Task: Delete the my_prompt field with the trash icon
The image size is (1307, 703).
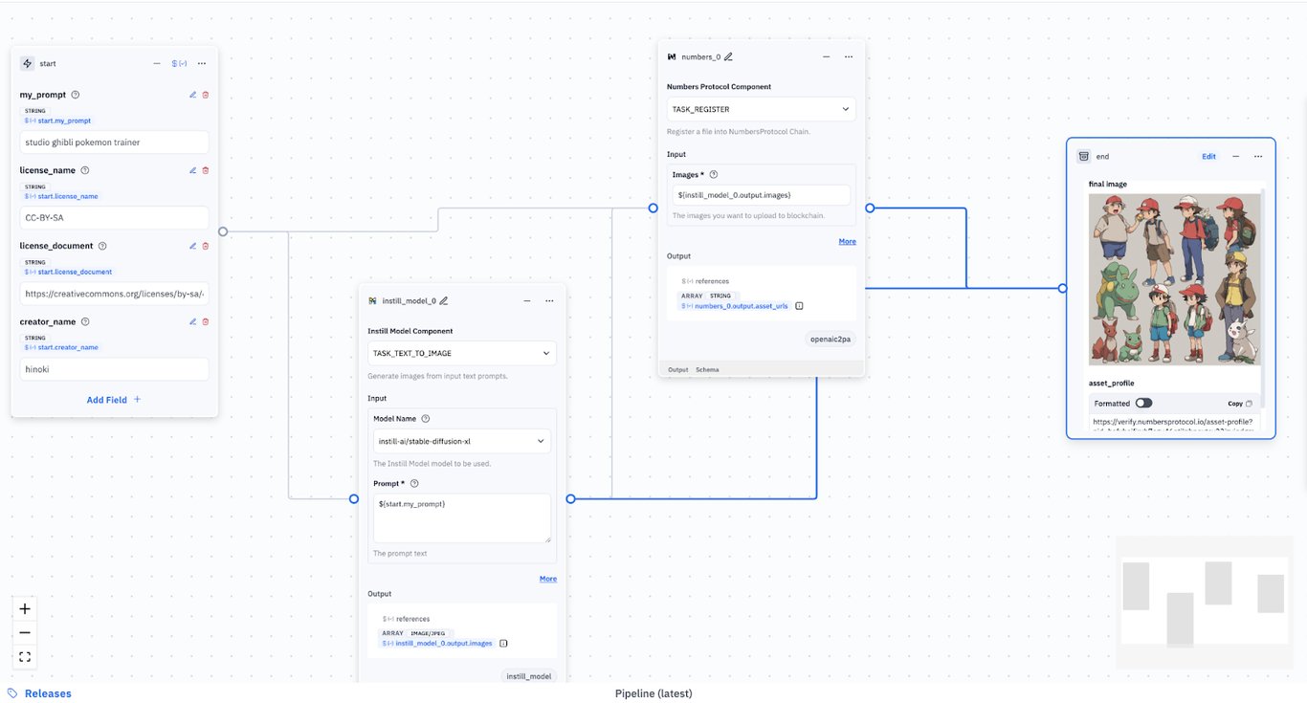Action: pyautogui.click(x=205, y=95)
